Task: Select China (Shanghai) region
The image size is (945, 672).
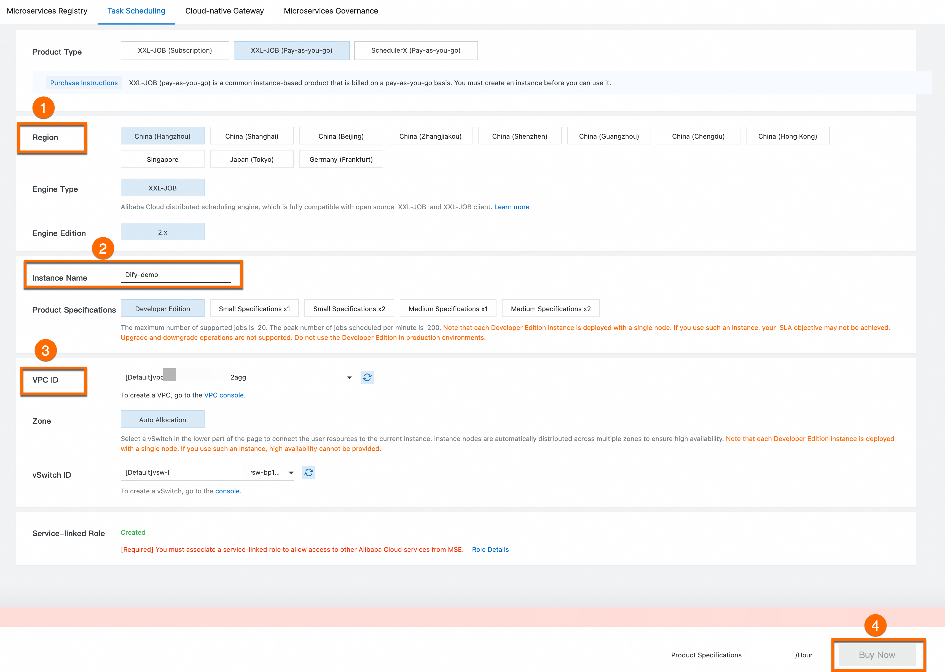Action: tap(252, 136)
